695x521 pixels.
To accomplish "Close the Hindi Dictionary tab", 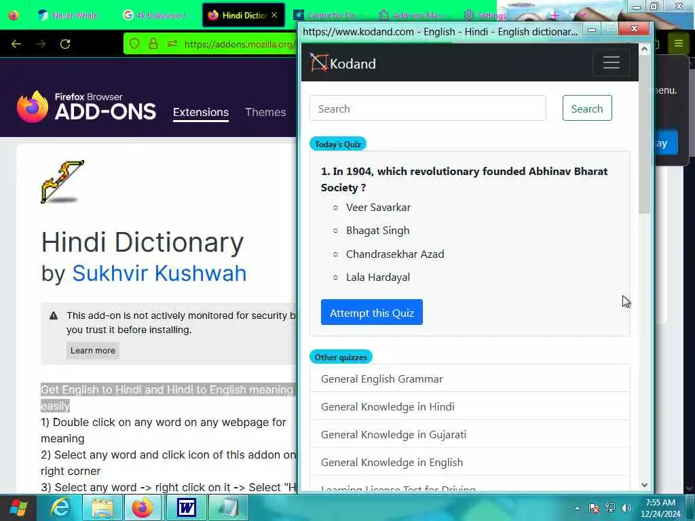I will click(274, 15).
